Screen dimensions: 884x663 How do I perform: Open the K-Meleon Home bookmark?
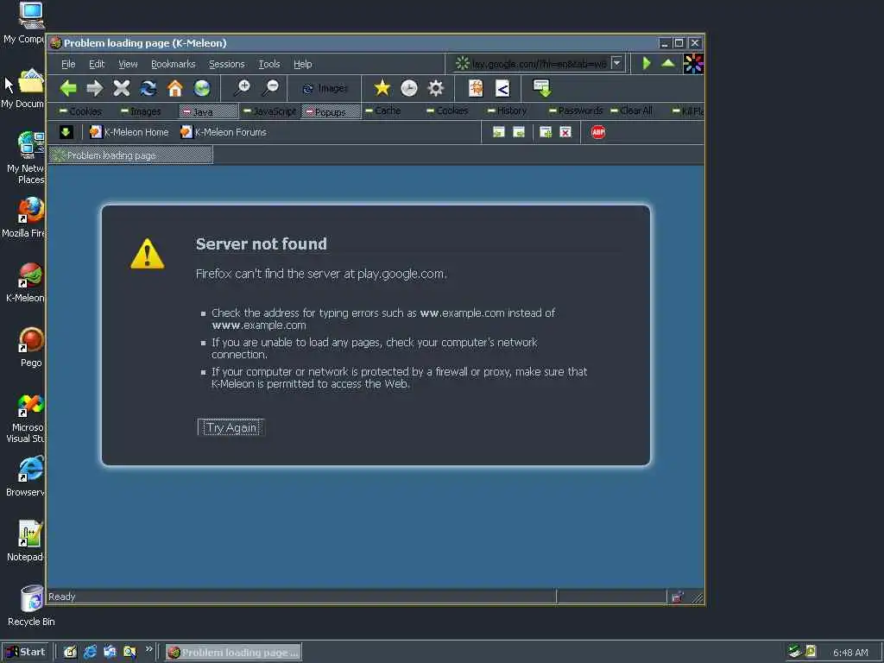pyautogui.click(x=129, y=132)
